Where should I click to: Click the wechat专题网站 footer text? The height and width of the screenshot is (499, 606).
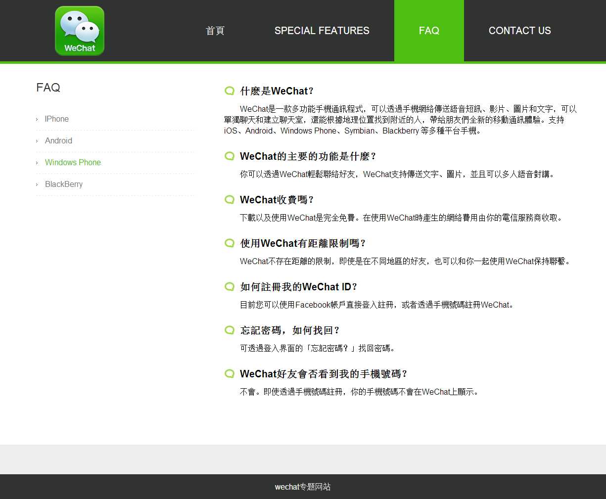(x=303, y=487)
